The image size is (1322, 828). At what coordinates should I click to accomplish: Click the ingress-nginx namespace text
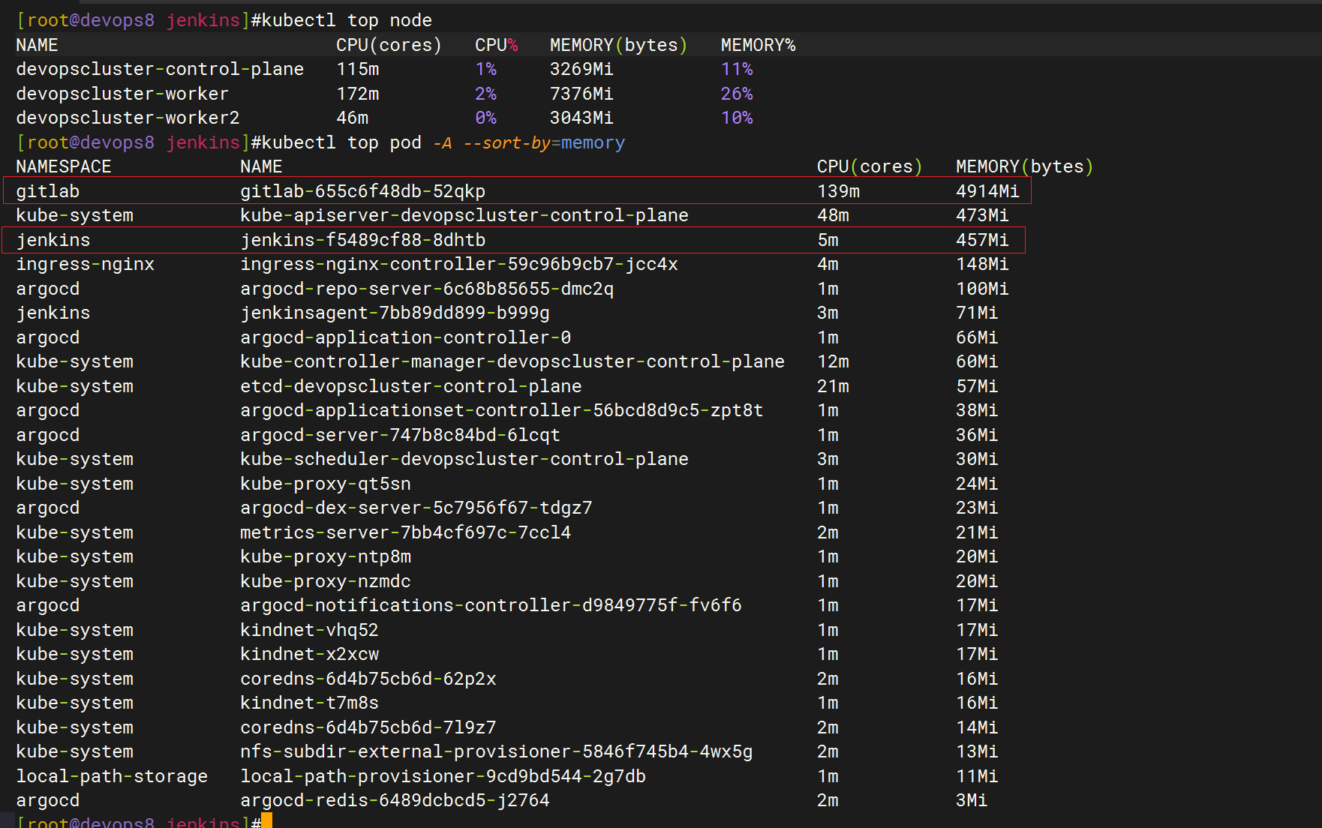click(x=85, y=264)
